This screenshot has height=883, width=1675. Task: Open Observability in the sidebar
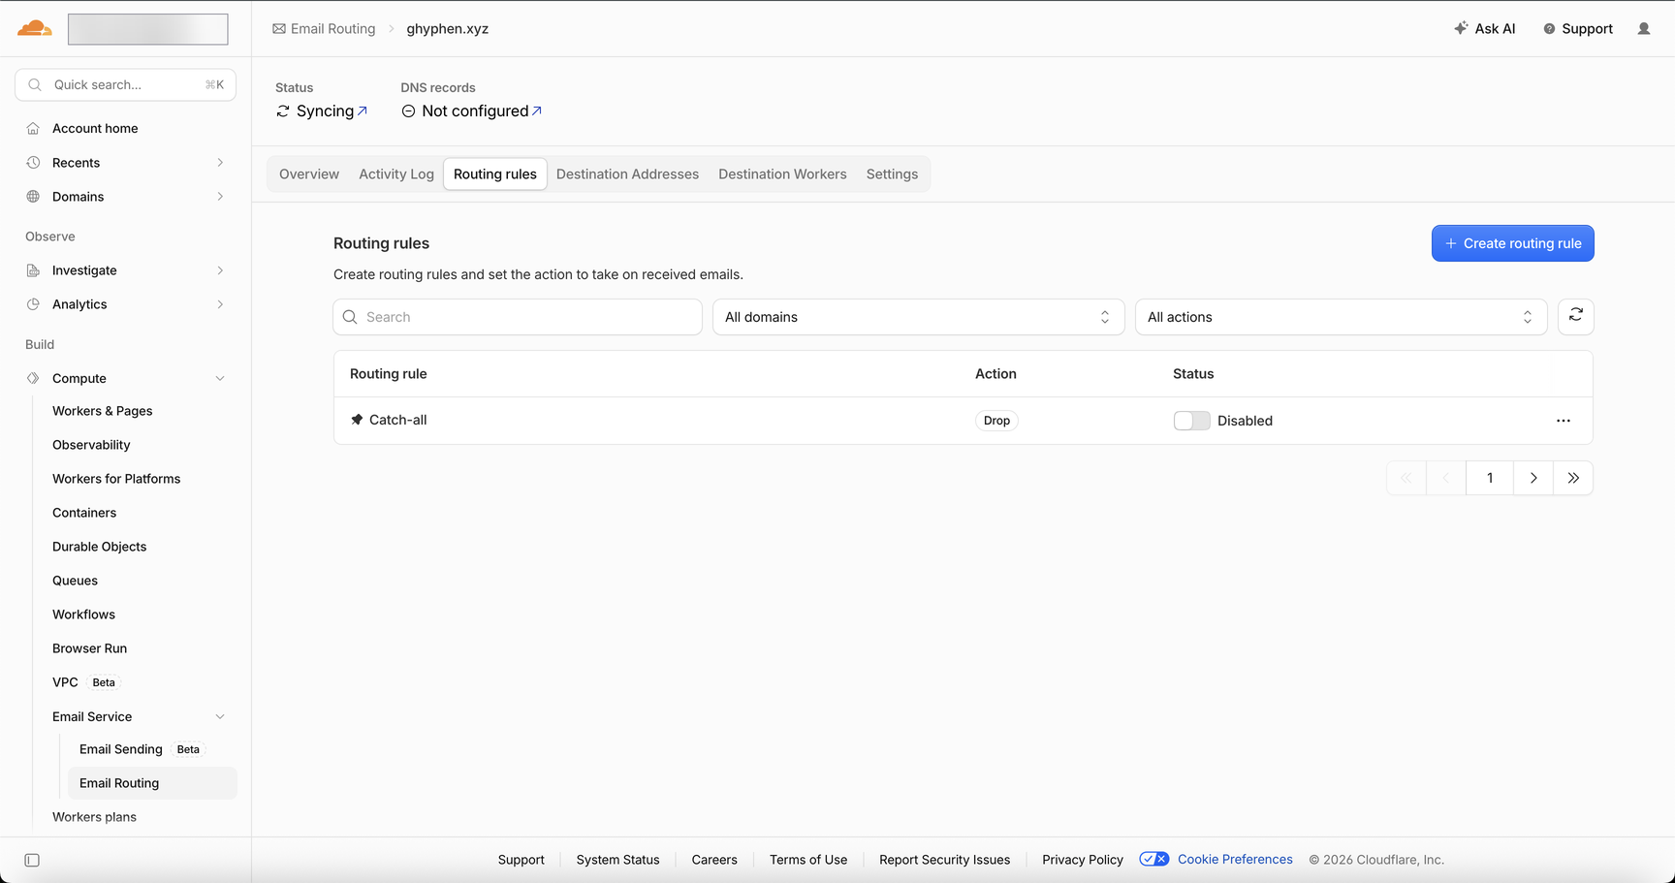tap(91, 445)
